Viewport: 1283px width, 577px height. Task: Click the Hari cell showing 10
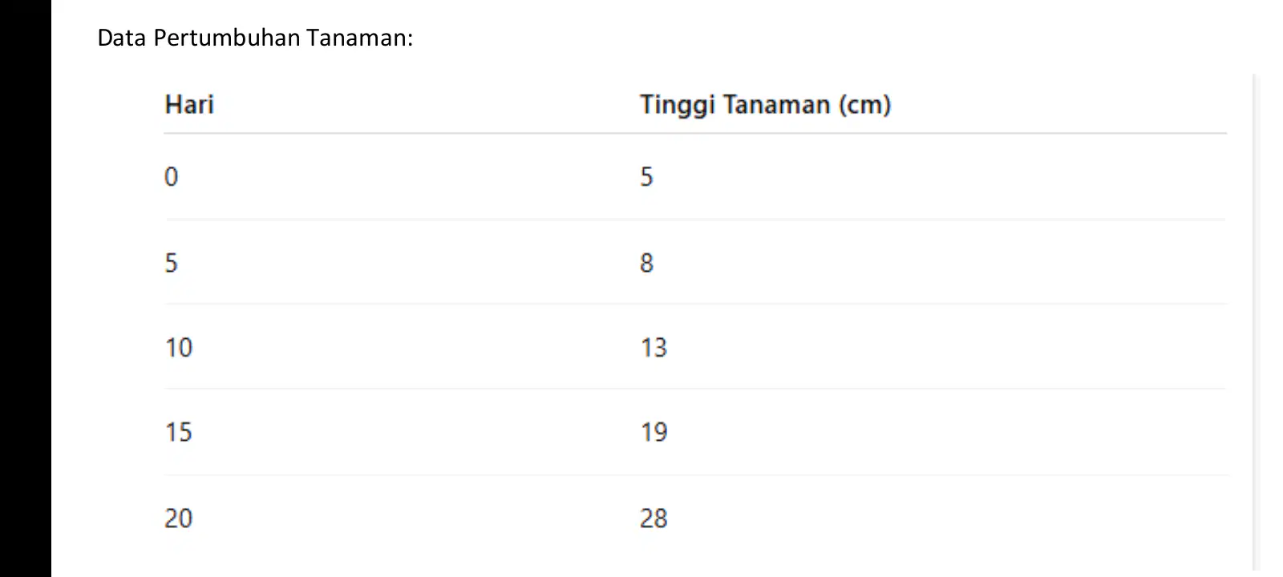179,347
